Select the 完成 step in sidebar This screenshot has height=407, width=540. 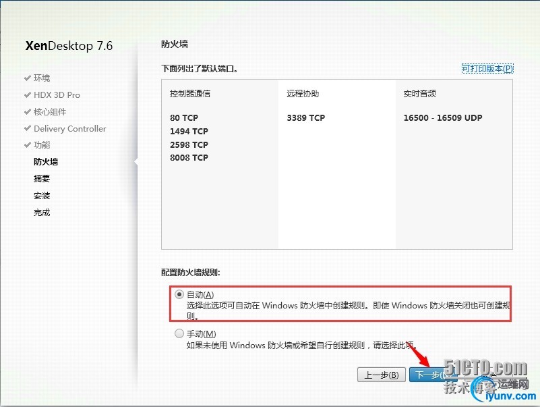pyautogui.click(x=42, y=213)
